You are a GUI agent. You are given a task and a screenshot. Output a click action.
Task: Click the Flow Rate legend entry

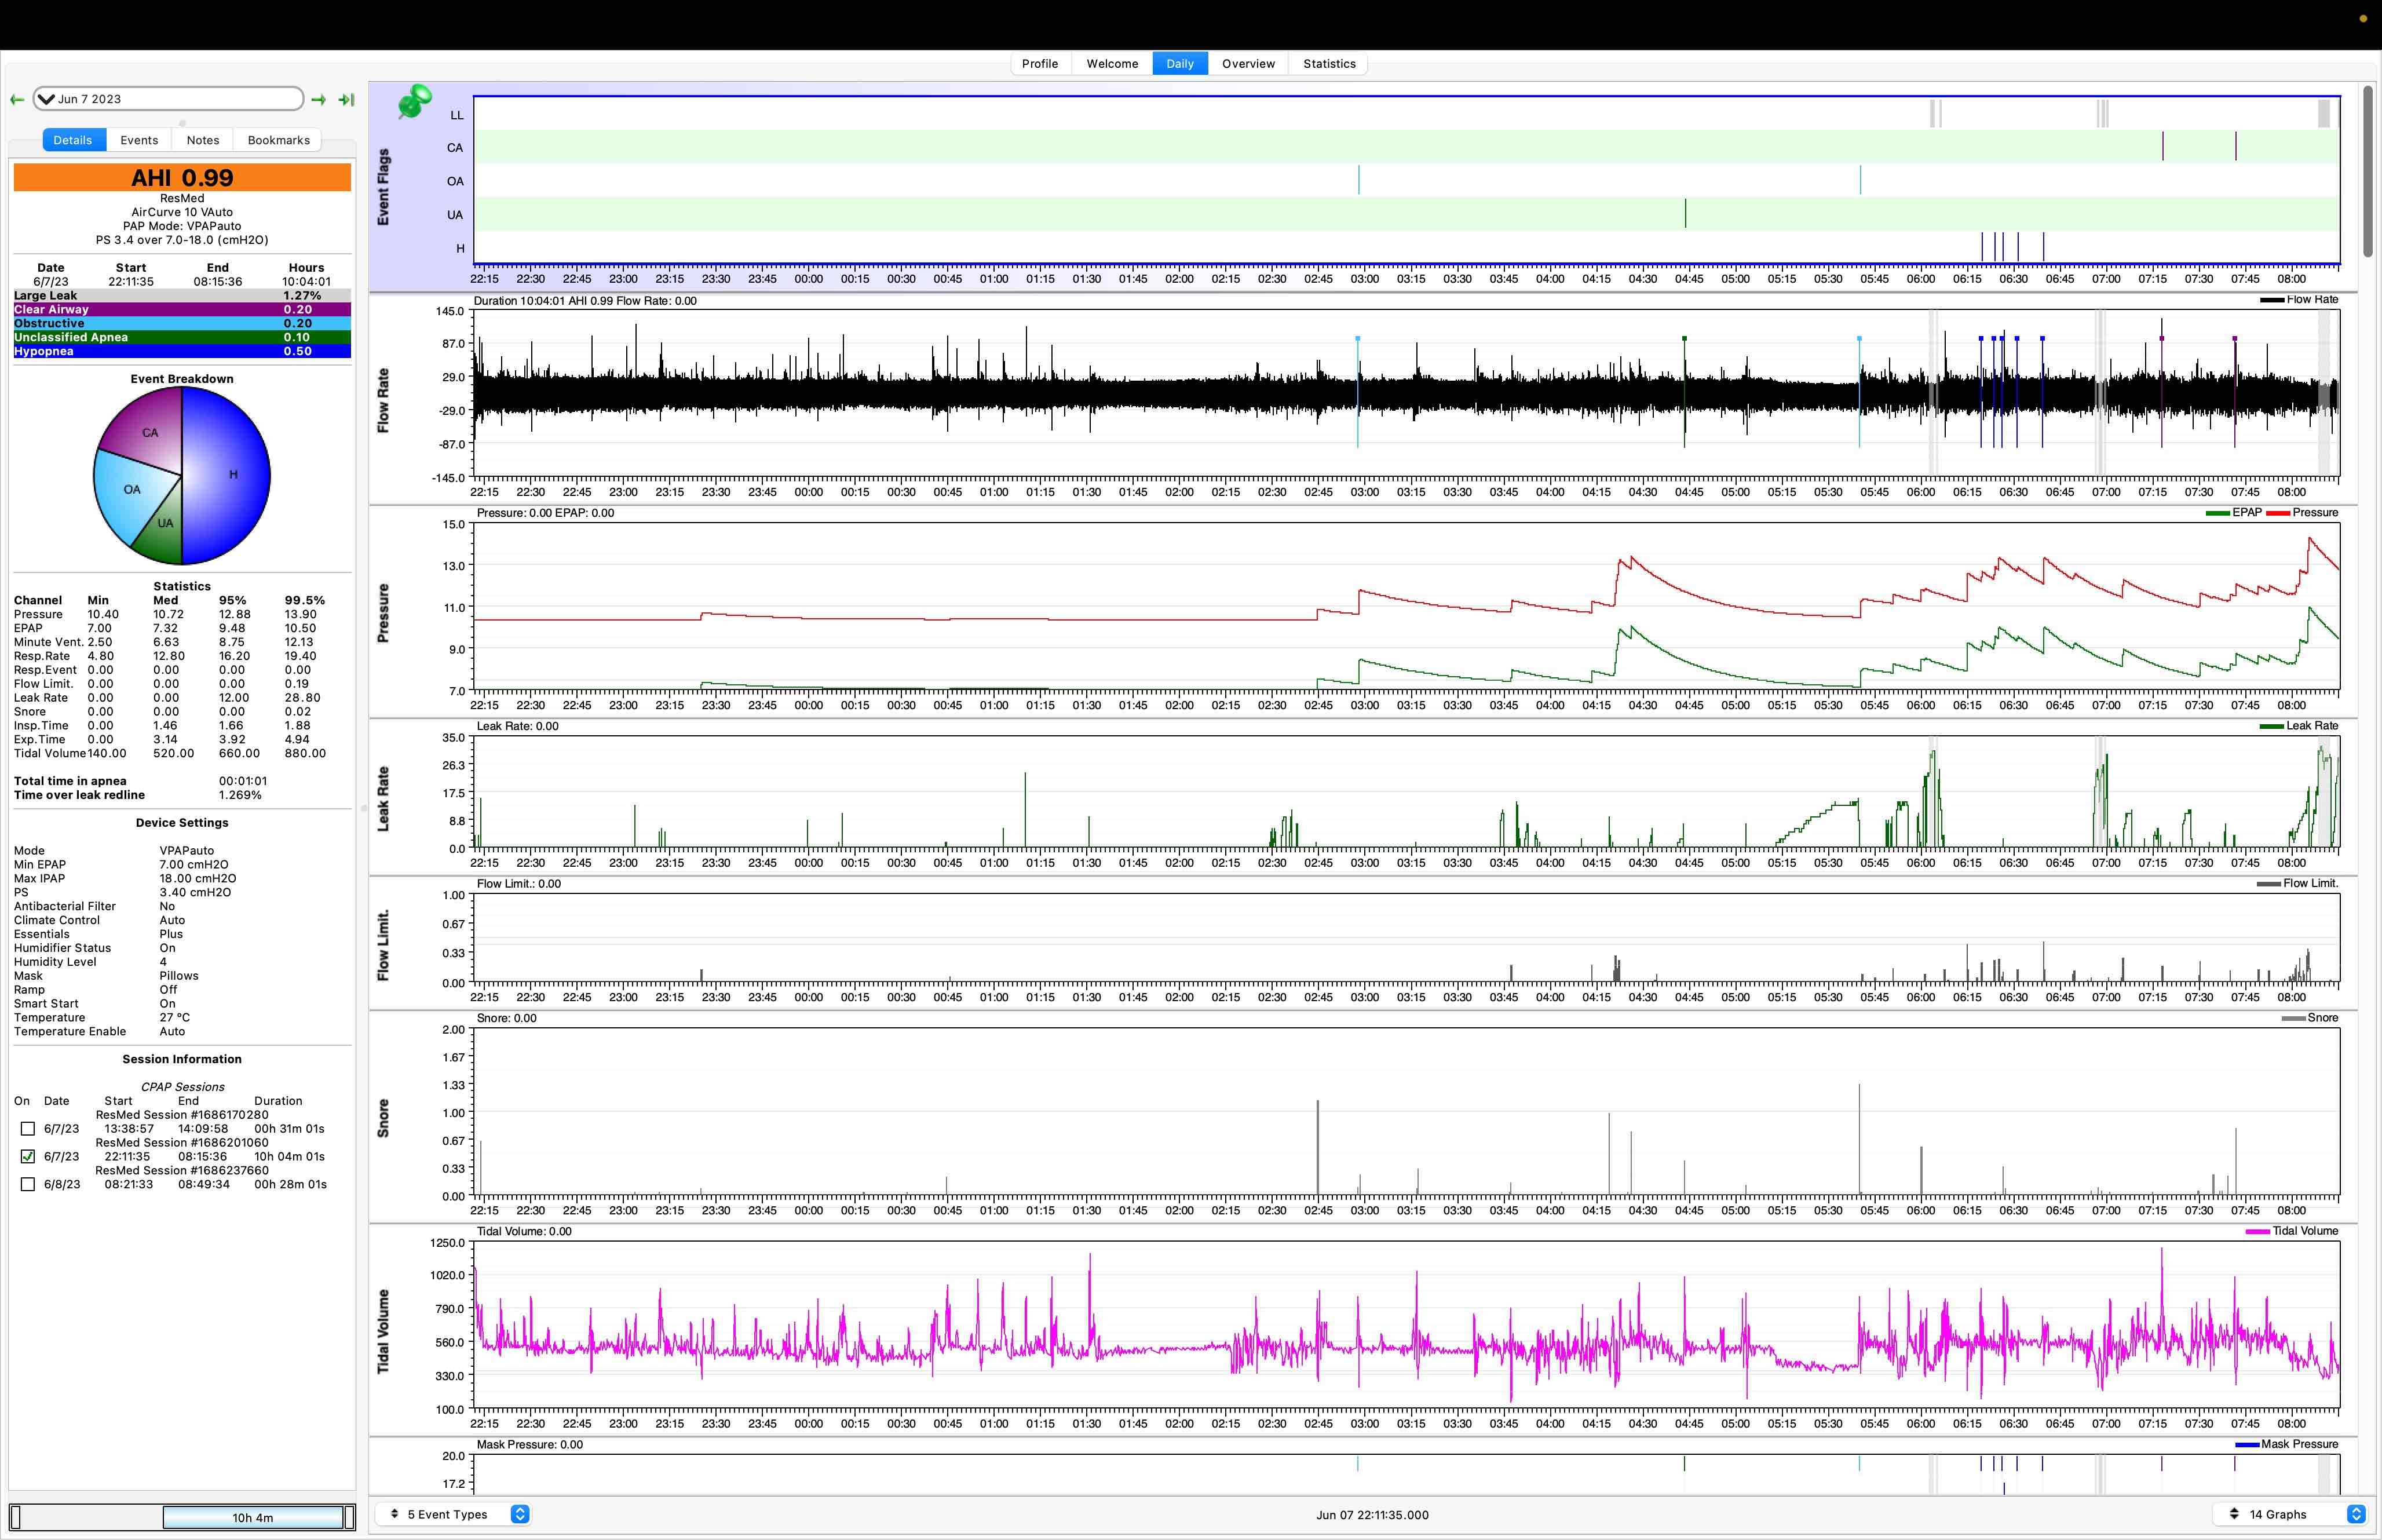click(2299, 300)
